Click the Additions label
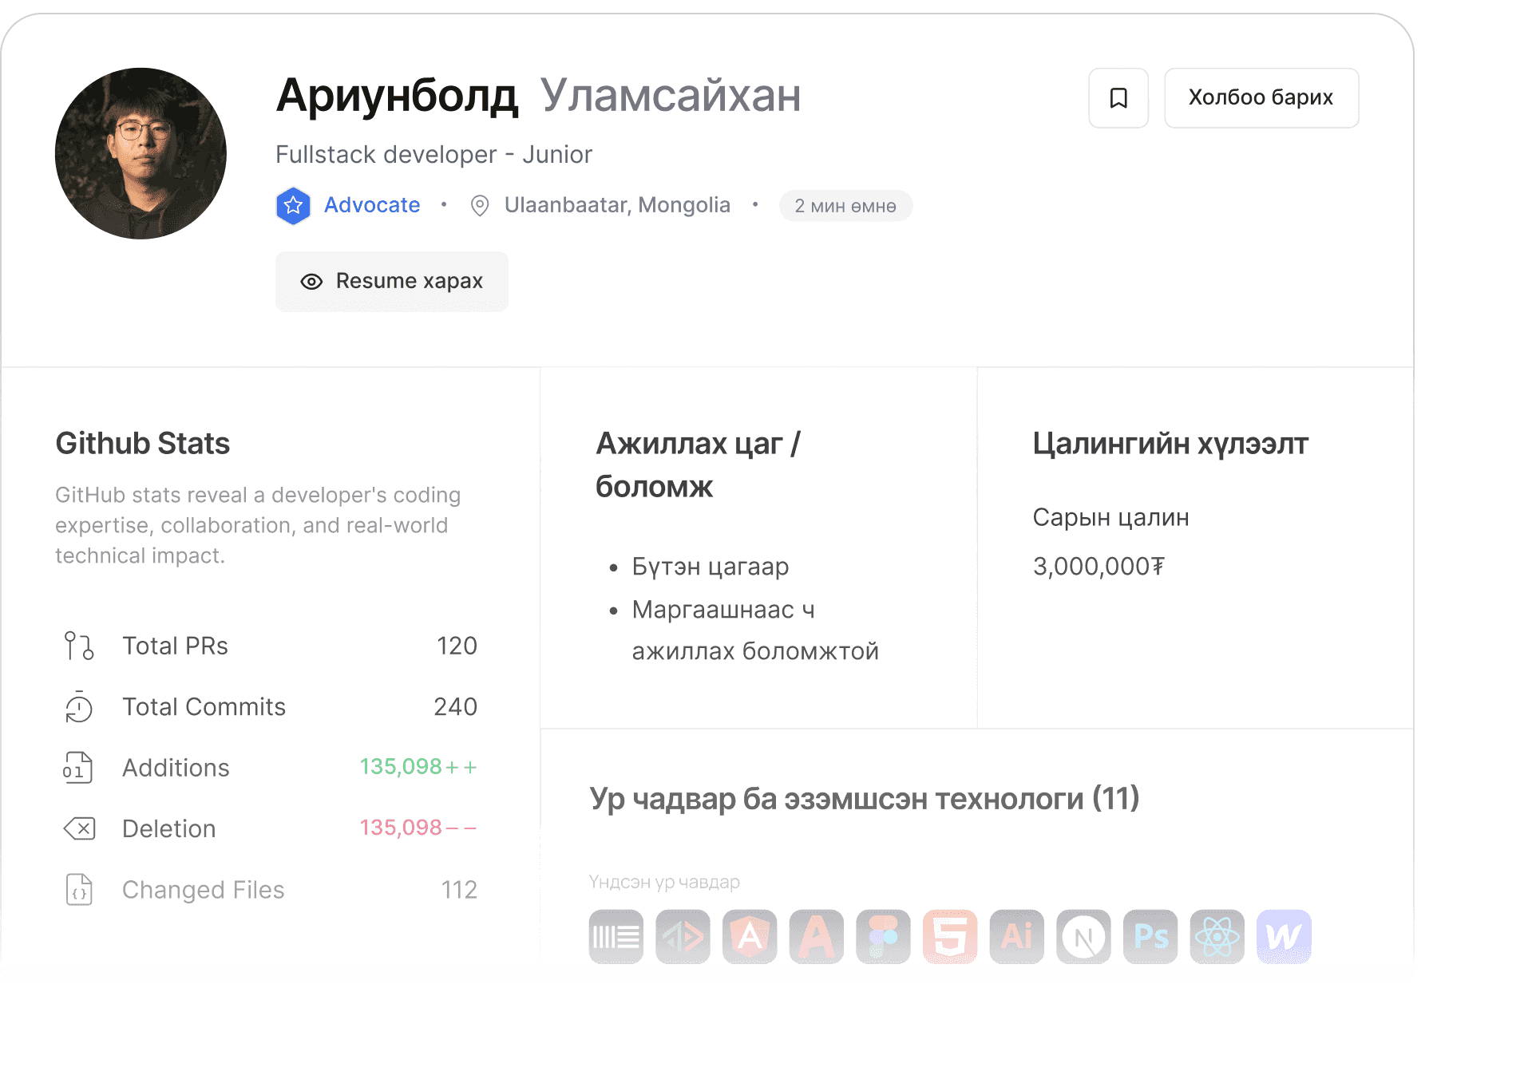The height and width of the screenshot is (1079, 1528). [176, 768]
